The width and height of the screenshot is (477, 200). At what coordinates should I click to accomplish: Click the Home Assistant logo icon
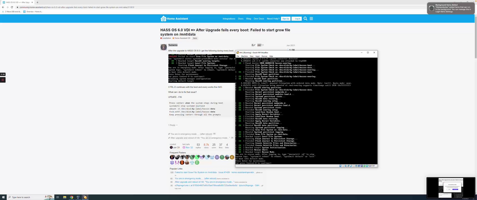coord(163,19)
